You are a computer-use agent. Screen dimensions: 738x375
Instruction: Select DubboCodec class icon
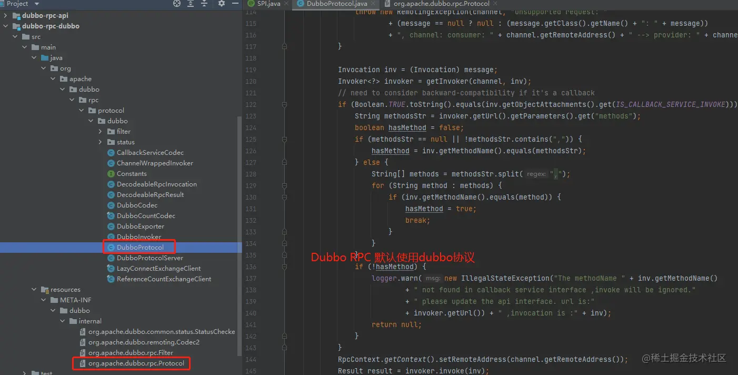111,205
